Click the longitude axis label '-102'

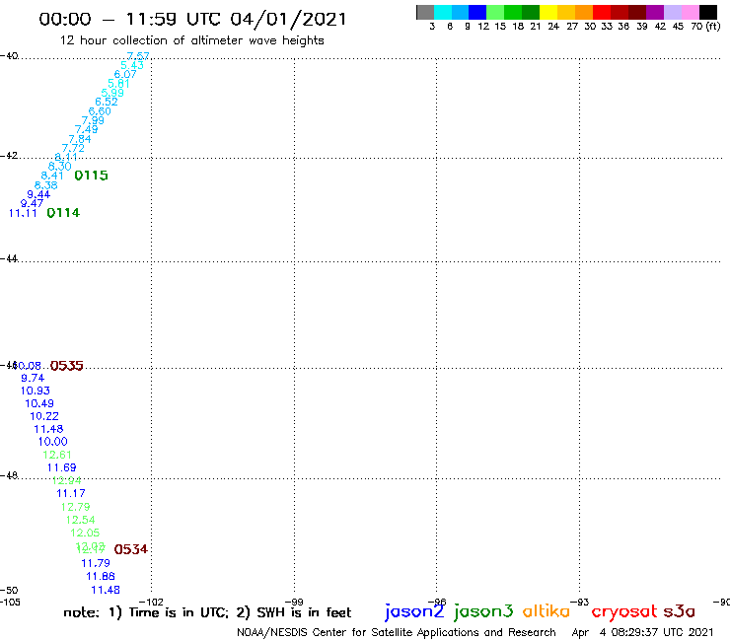(151, 603)
